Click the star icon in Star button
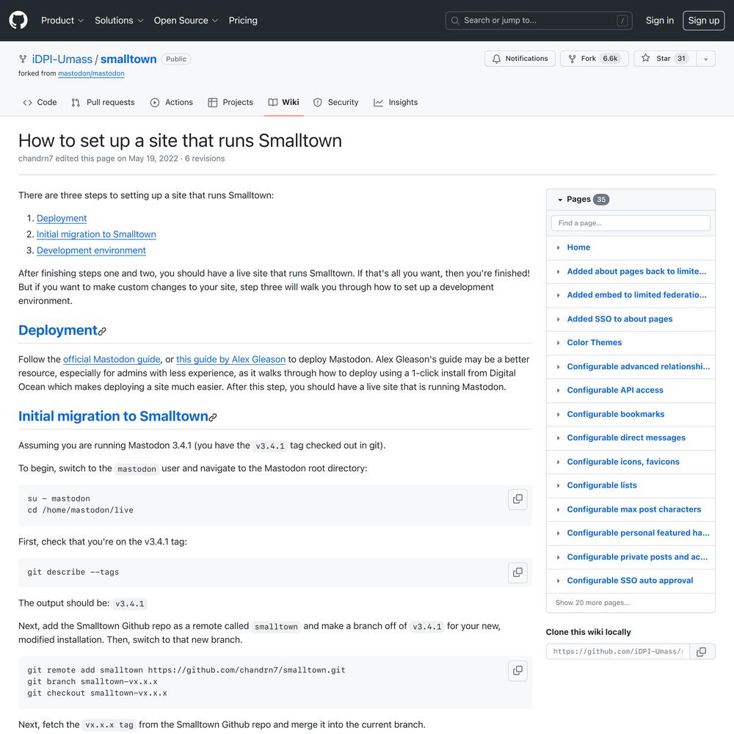Screen dimensions: 734x734 click(645, 58)
